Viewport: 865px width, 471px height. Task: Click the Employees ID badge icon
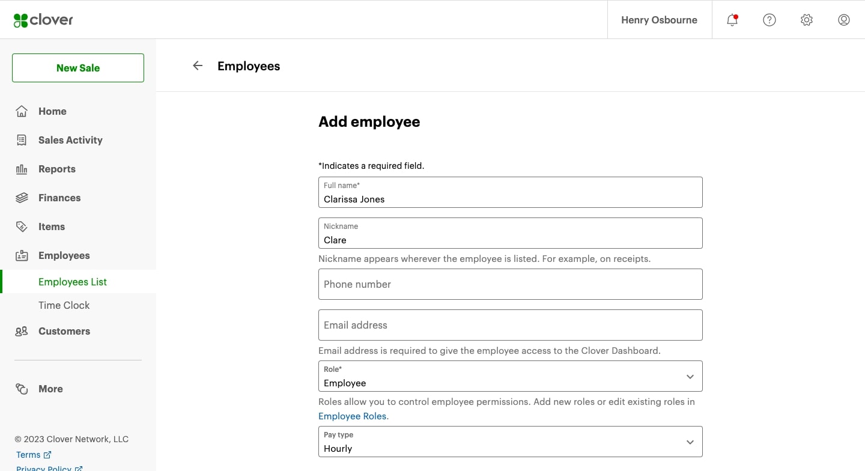[x=22, y=255]
